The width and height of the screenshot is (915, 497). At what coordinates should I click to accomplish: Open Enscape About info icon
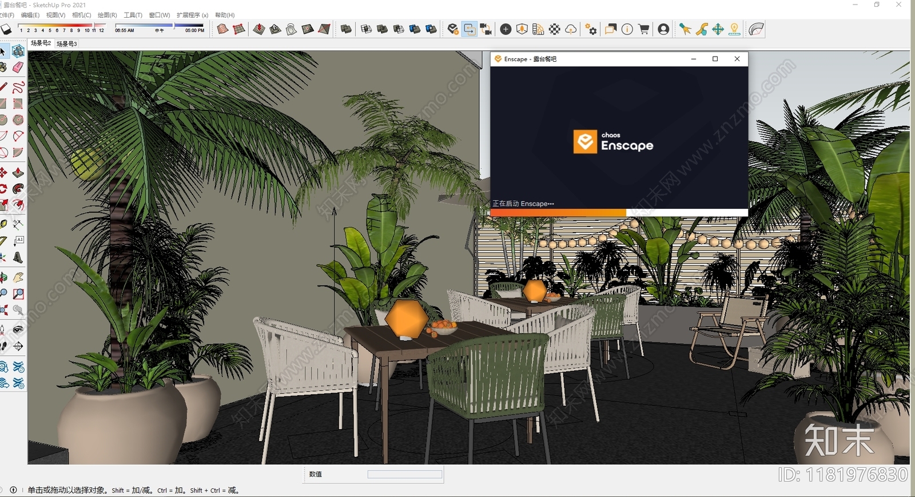(627, 29)
